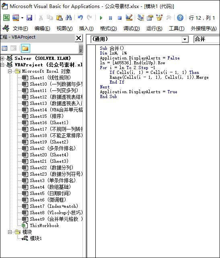The image size is (220, 258).
Task: Open the Properties Window icon
Action: tap(150, 17)
